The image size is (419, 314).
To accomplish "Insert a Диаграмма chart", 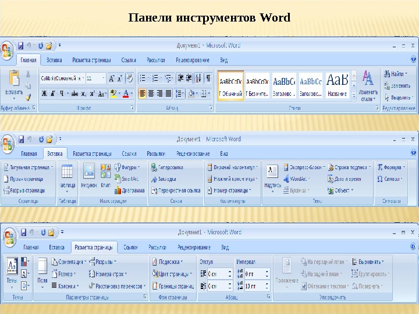I will 129,190.
